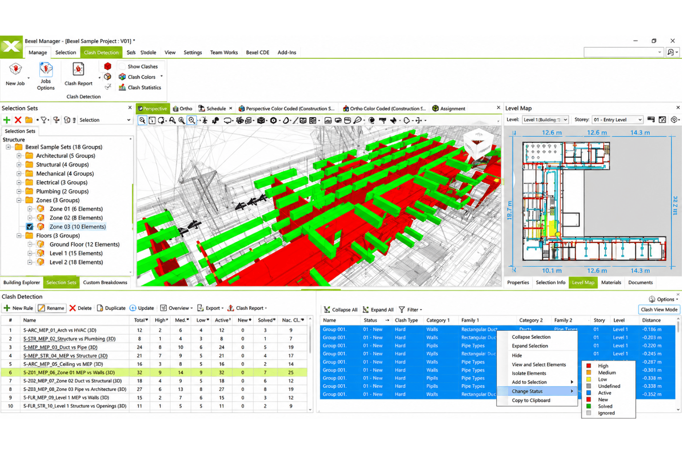682x454 pixels.
Task: Click the search field in the title bar
Action: tap(624, 52)
